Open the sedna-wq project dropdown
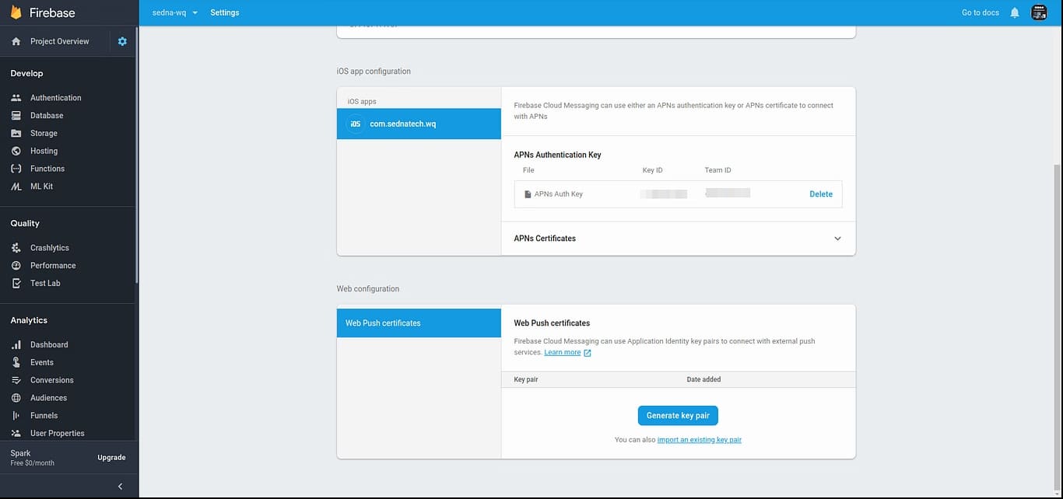This screenshot has height=499, width=1063. pos(175,12)
